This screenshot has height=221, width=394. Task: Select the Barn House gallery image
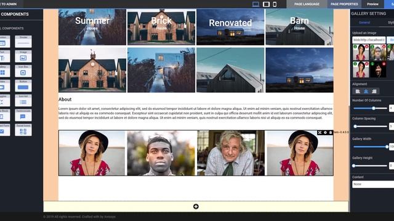(x=300, y=27)
